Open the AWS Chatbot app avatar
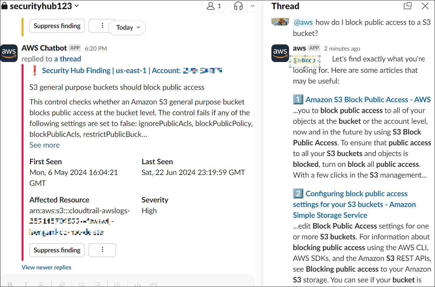Image resolution: width=435 pixels, height=287 pixels. pyautogui.click(x=9, y=53)
